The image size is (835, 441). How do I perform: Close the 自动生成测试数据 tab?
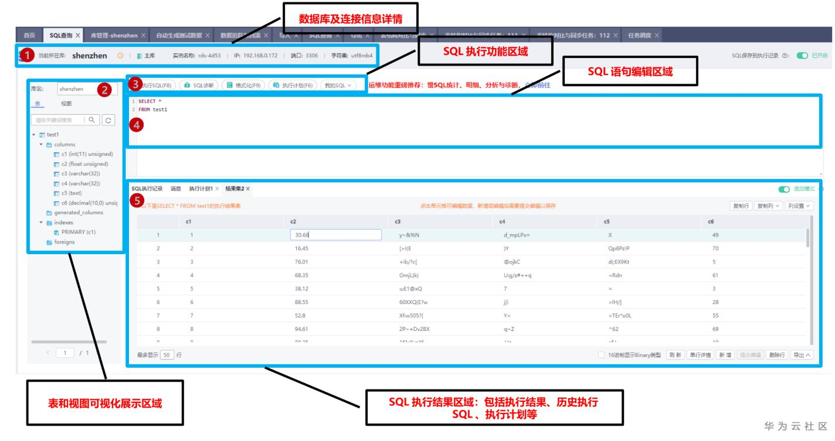(x=209, y=36)
